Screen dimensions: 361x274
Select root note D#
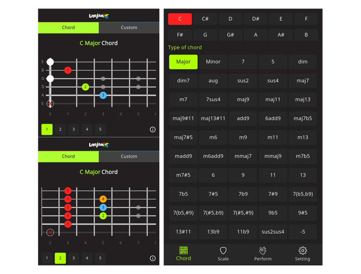pos(255,19)
